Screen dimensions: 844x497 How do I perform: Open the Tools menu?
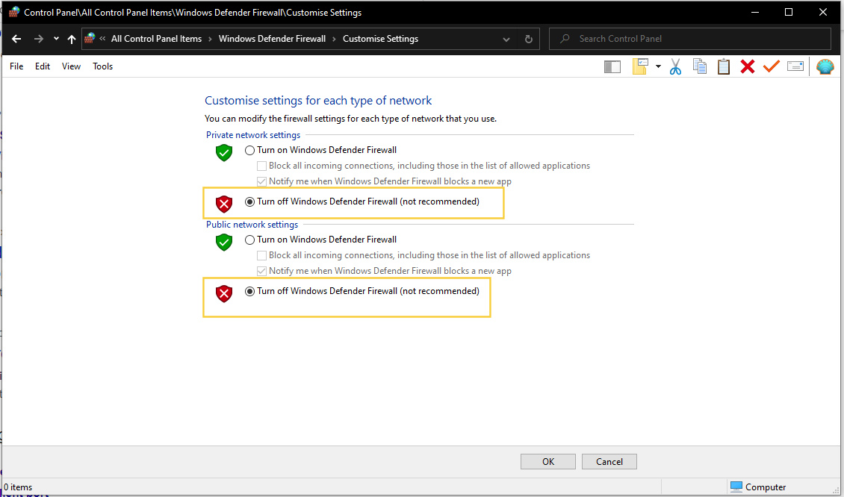pyautogui.click(x=103, y=66)
